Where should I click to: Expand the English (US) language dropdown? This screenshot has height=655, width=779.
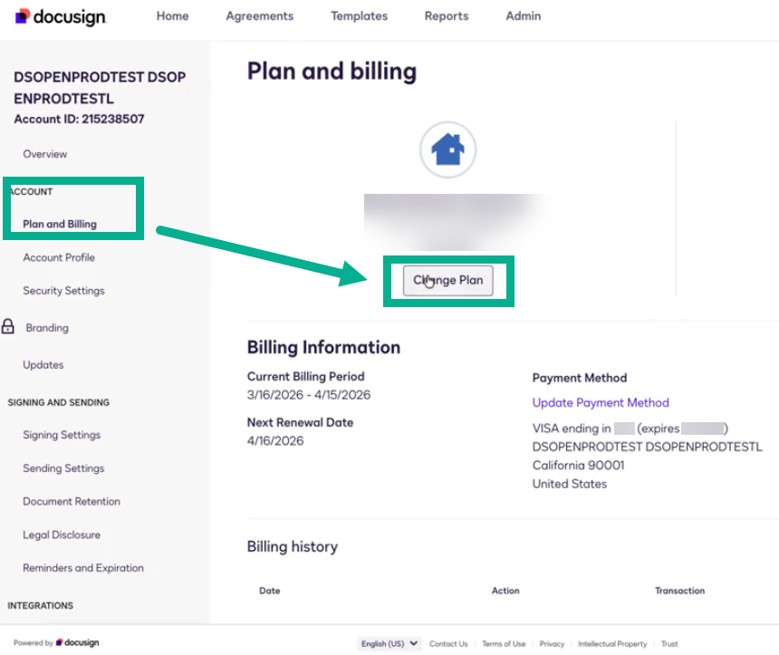click(x=389, y=643)
